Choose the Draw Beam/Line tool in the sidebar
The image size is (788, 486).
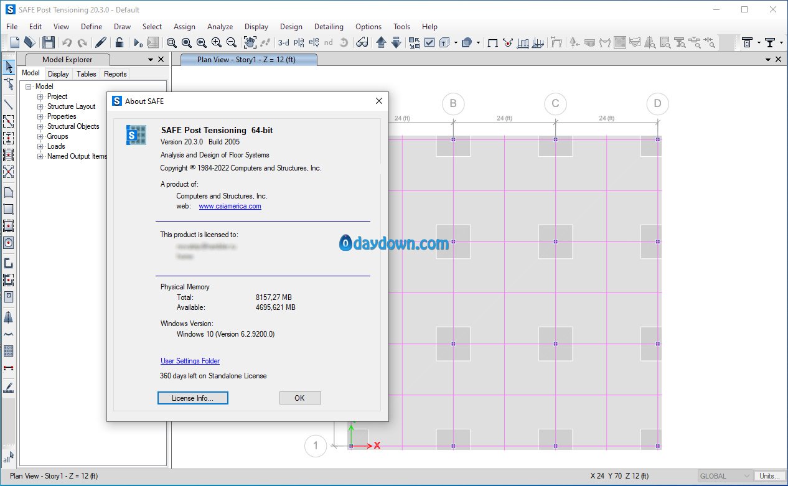tap(9, 104)
